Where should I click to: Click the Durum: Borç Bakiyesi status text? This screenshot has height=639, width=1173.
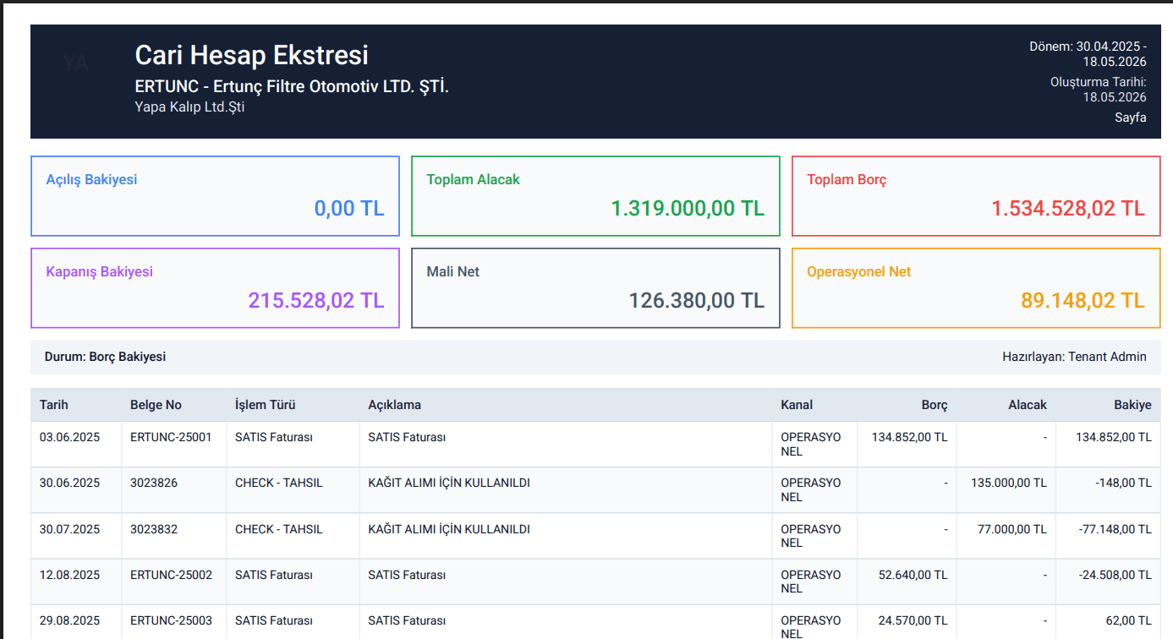(106, 357)
